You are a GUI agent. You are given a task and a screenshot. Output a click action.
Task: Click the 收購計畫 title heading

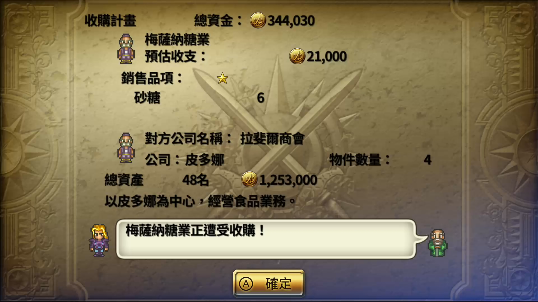click(110, 20)
